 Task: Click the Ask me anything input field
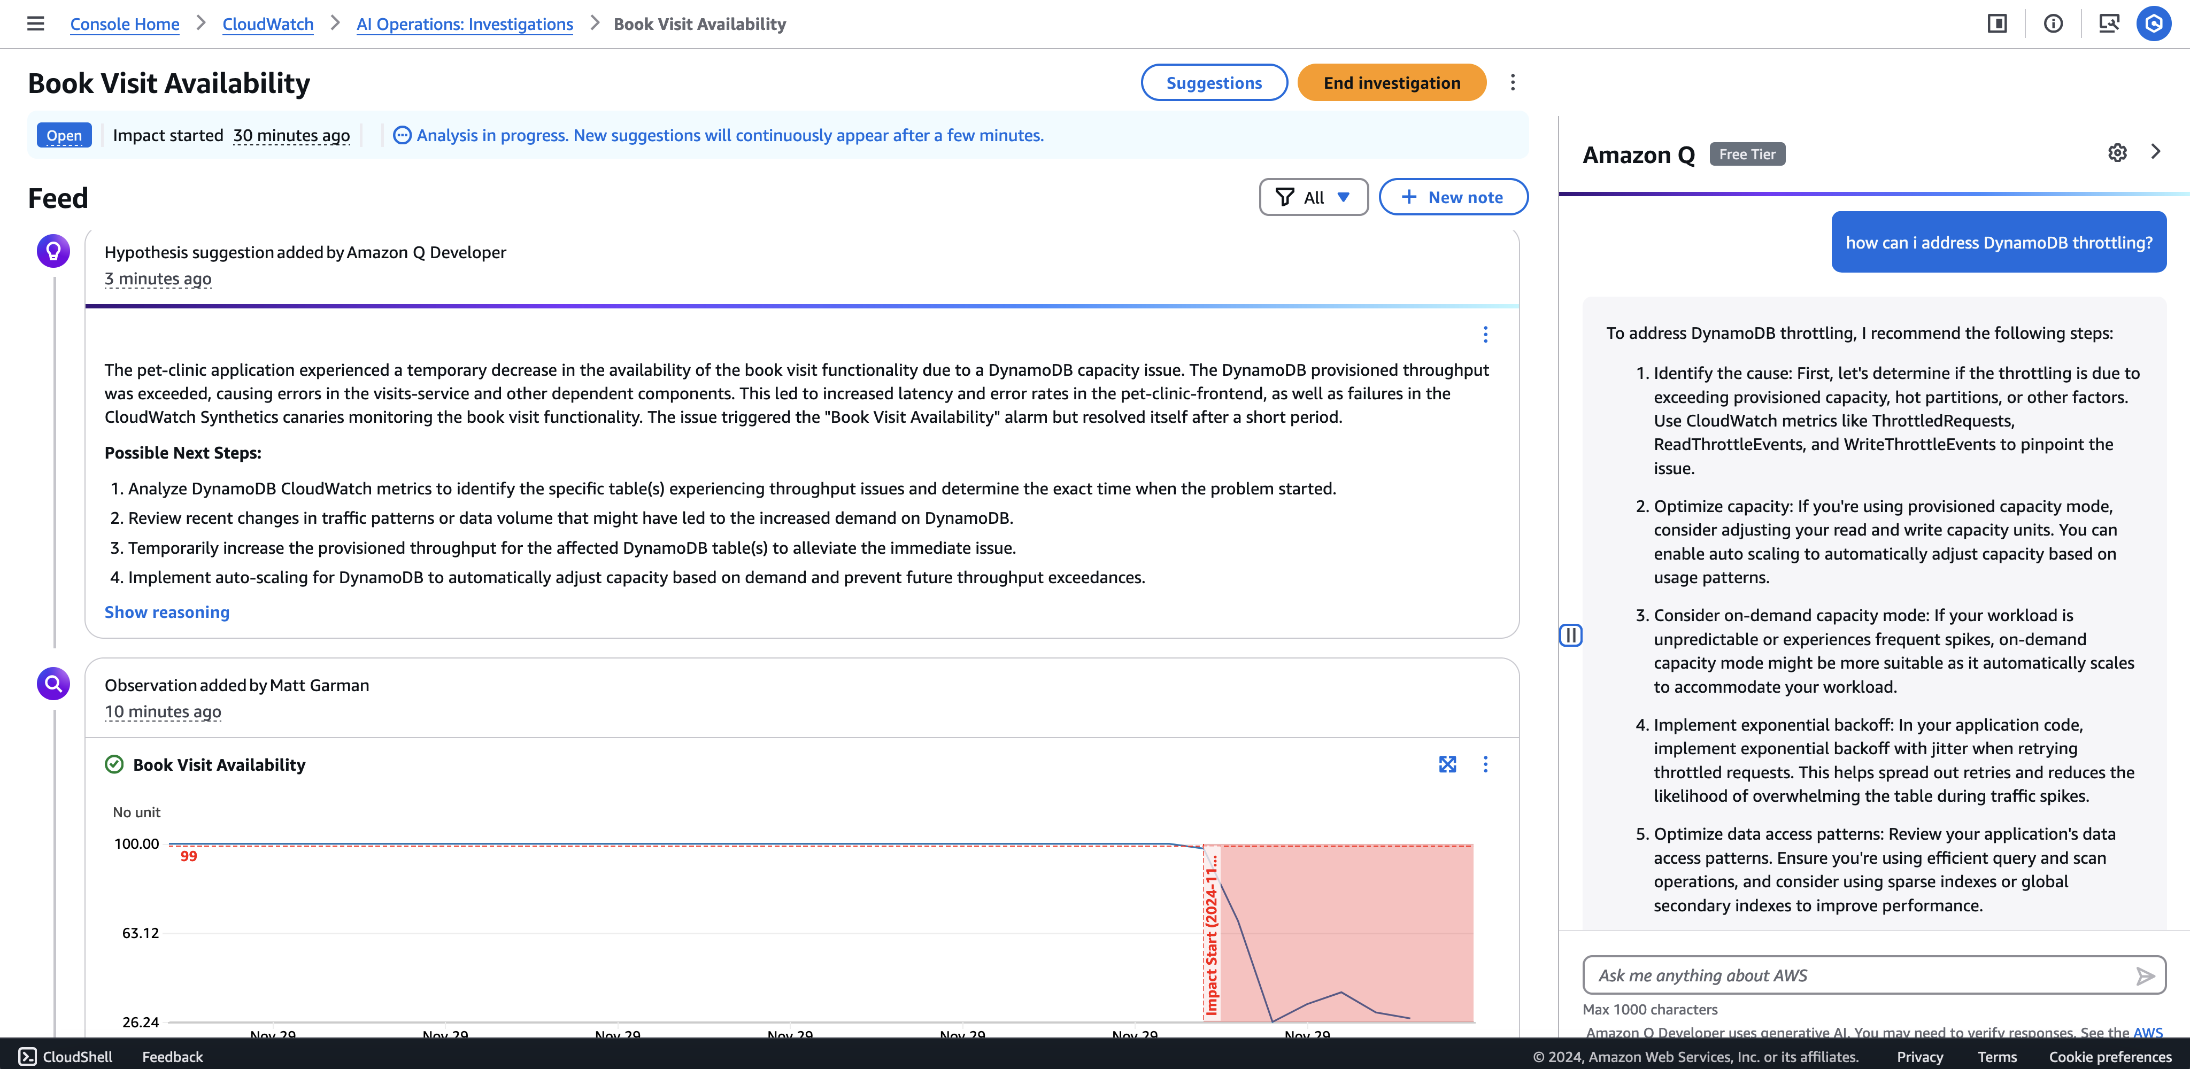coord(1853,975)
